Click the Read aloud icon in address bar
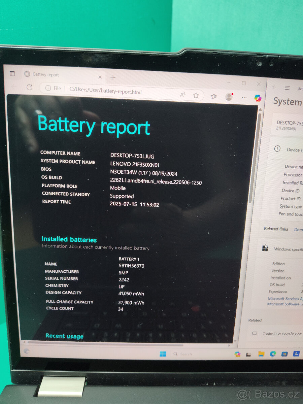Viewport: 303px width, 404px height. pyautogui.click(x=182, y=95)
